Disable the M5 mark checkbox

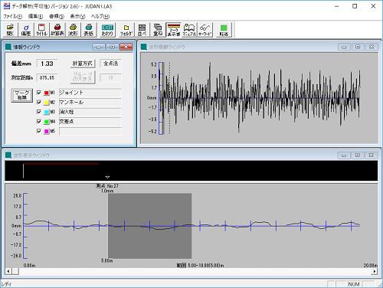(x=39, y=131)
